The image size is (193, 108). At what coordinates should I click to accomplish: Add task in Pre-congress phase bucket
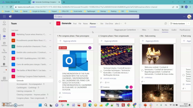point(75,41)
